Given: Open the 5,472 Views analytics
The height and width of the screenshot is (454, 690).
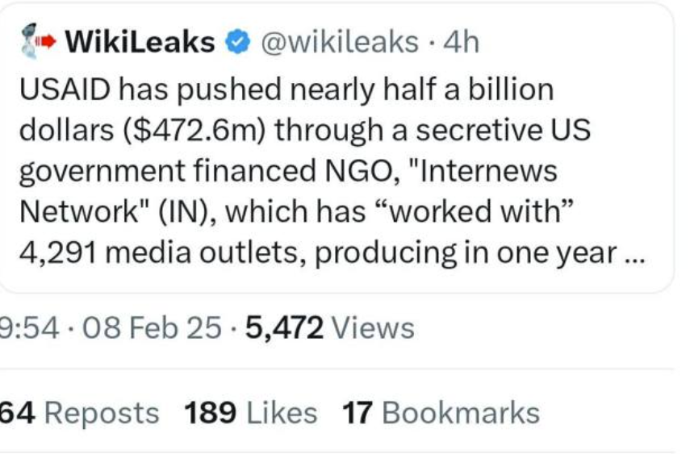Looking at the screenshot, I should (329, 328).
